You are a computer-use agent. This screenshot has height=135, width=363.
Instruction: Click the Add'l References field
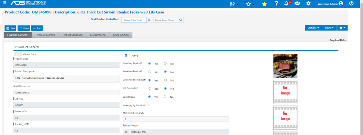pos(66,92)
